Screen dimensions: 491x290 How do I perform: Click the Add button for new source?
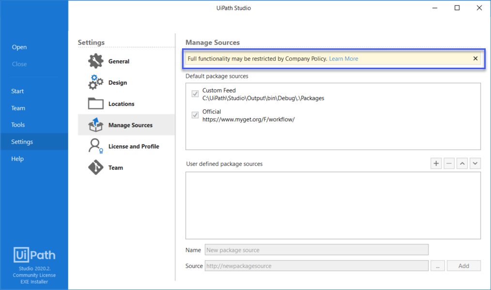point(463,265)
